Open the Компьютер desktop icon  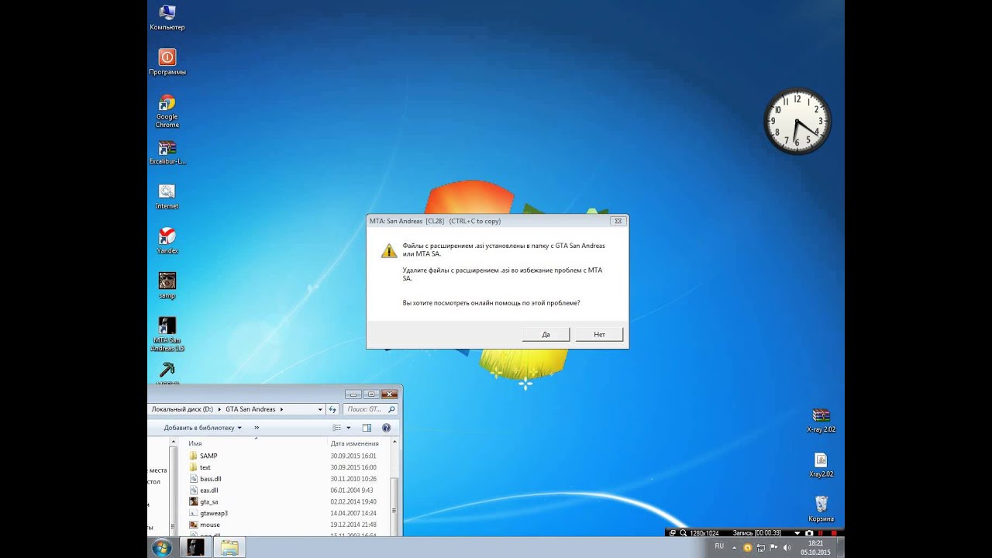[167, 17]
